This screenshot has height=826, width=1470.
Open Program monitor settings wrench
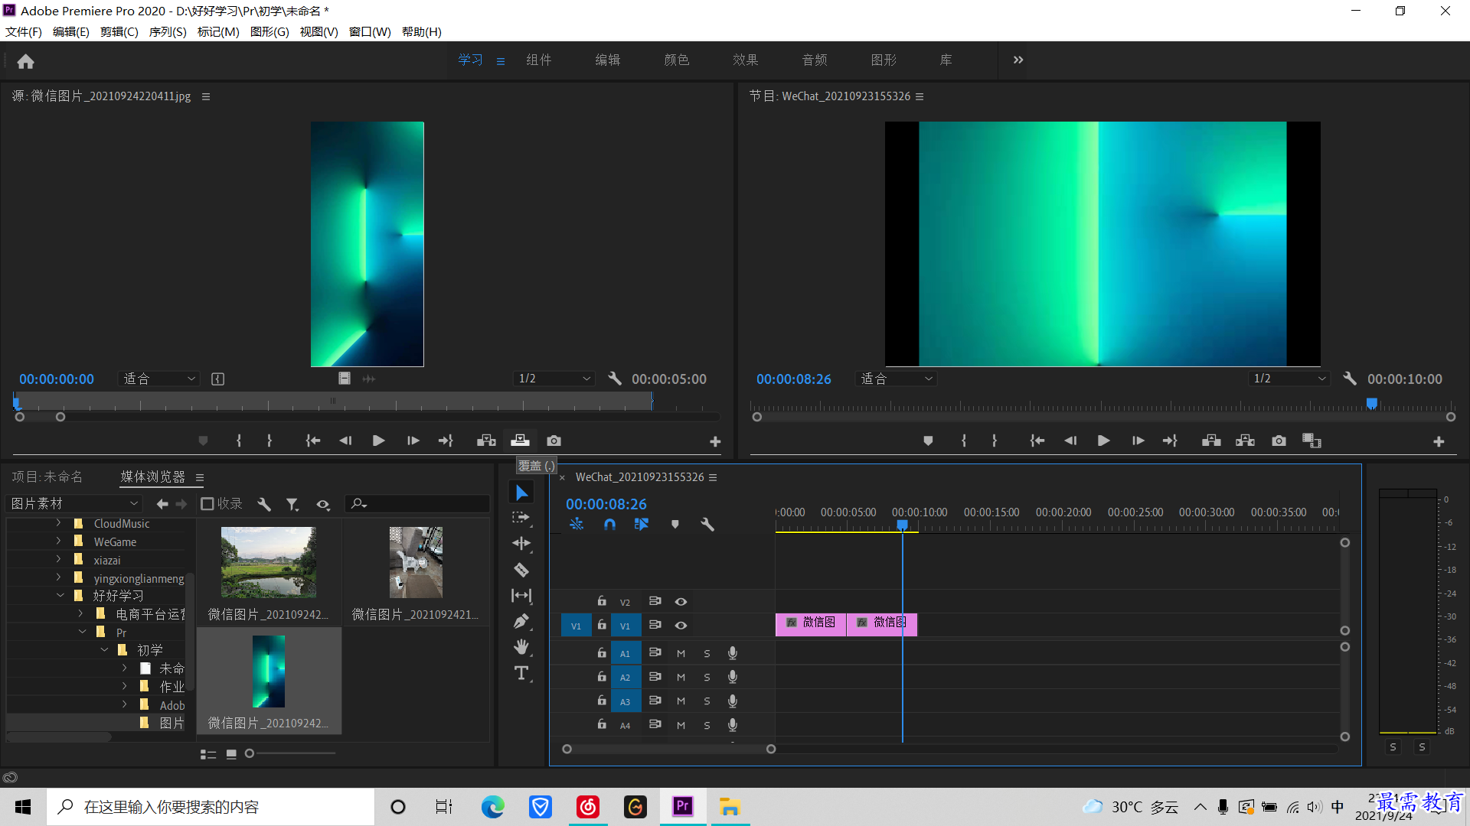point(1350,379)
